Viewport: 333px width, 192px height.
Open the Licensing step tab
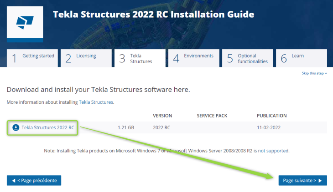[86, 58]
